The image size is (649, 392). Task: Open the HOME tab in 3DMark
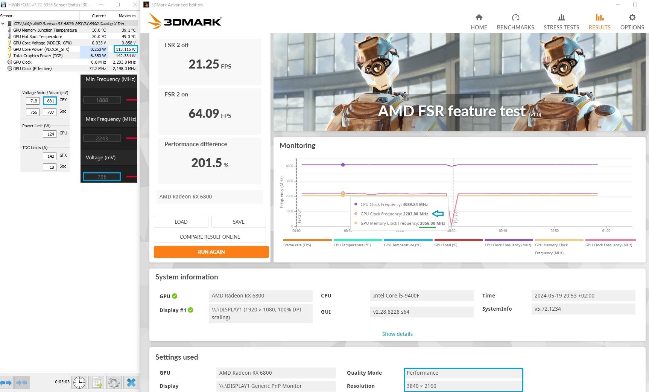[479, 22]
